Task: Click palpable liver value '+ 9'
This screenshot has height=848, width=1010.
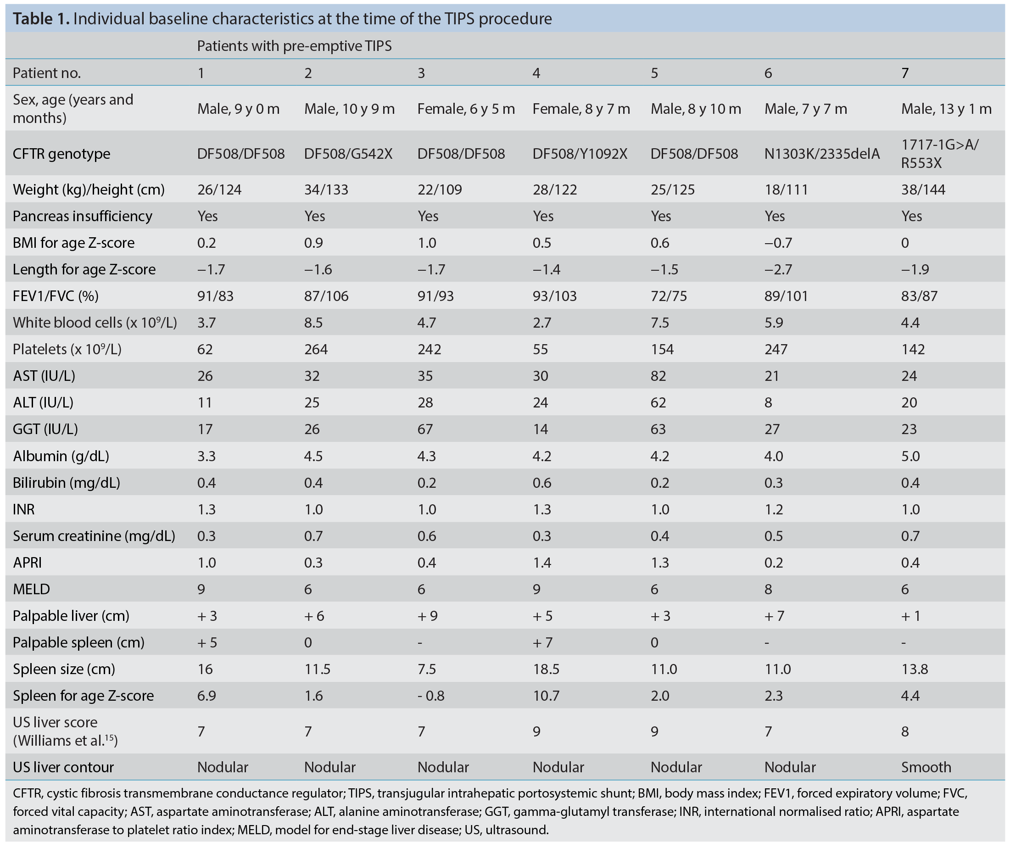Action: coord(427,616)
